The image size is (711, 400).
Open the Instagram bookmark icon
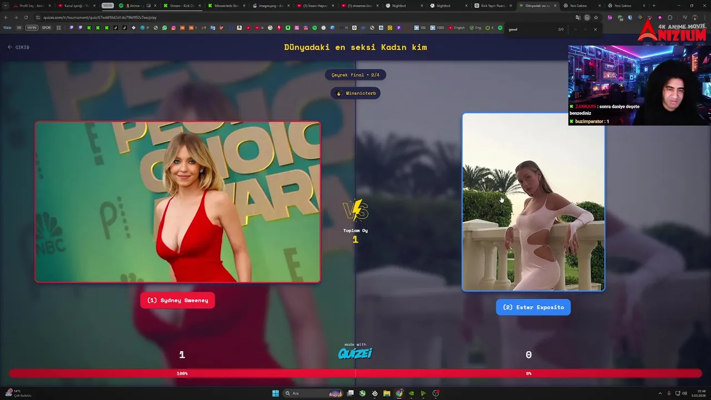pyautogui.click(x=173, y=28)
